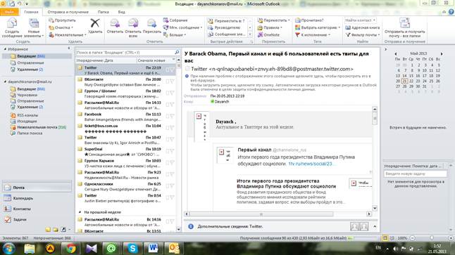Image resolution: width=455 pixels, height=255 pixels.
Task: Open the Папка ribbon tab
Action: coord(104,12)
